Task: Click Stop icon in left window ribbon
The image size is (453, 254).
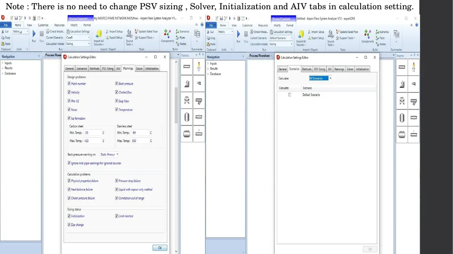Action: 42,34
